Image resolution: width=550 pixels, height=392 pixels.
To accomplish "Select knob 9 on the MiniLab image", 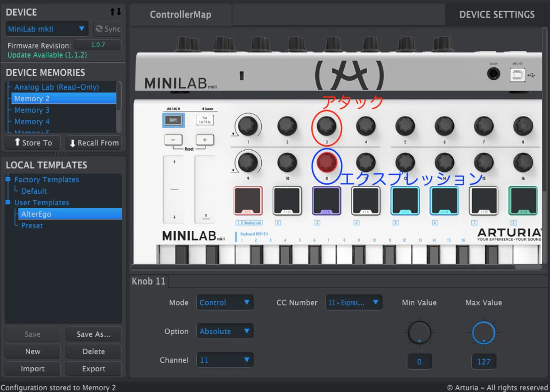I will tap(247, 162).
